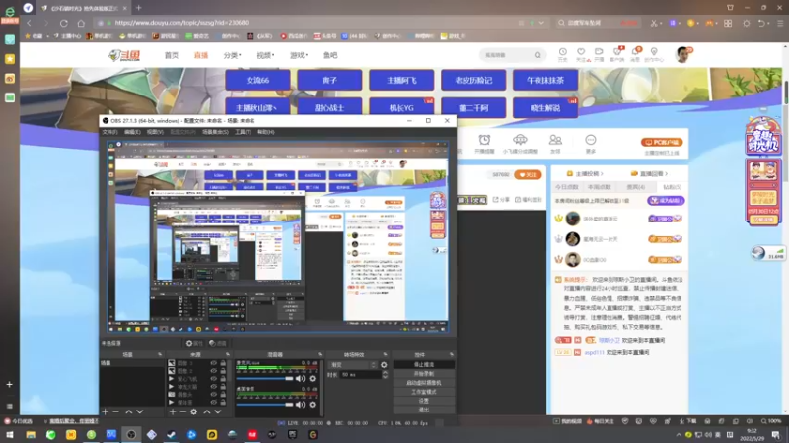
Task: Click the 晓生解说 streamer button
Action: pos(545,108)
